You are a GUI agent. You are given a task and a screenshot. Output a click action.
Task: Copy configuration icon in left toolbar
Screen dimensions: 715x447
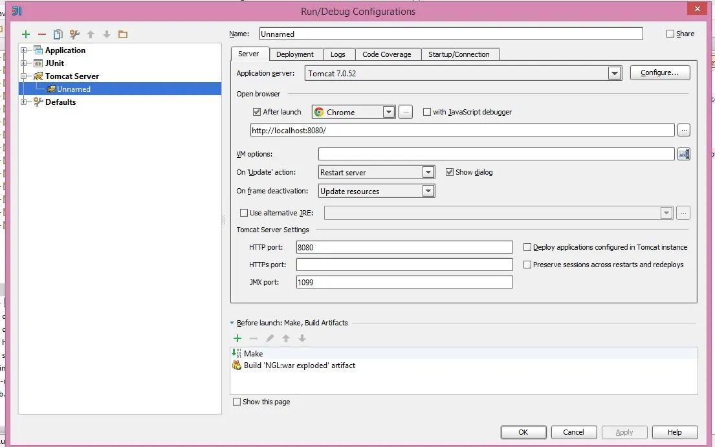click(58, 34)
